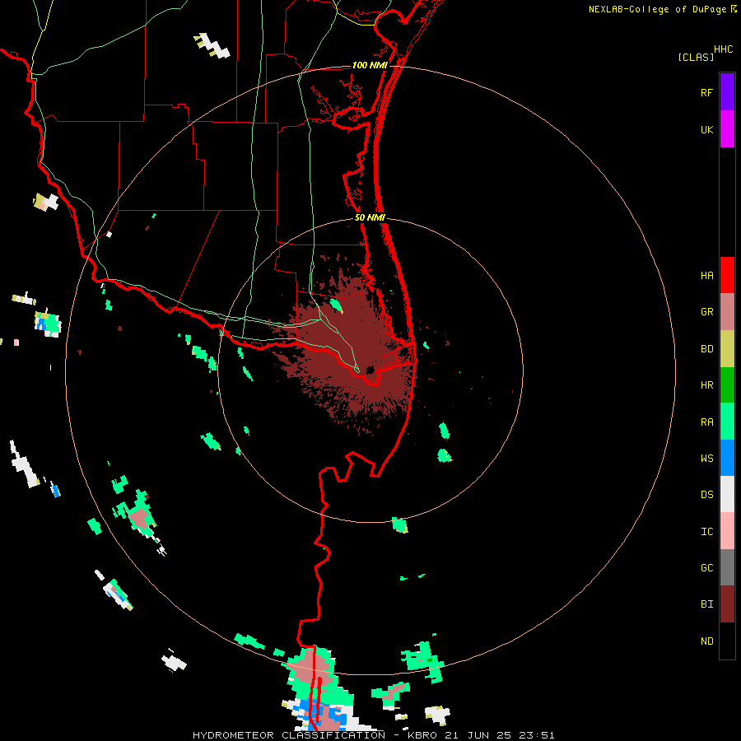Viewport: 741px width, 741px height.
Task: Click the "DS" legend label
Action: tap(706, 494)
